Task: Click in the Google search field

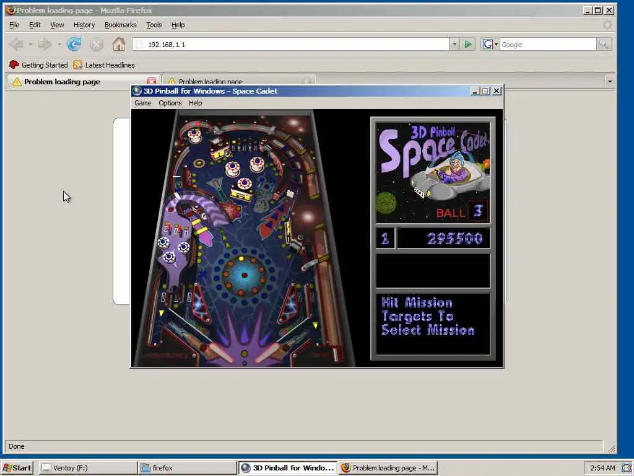Action: pos(548,45)
